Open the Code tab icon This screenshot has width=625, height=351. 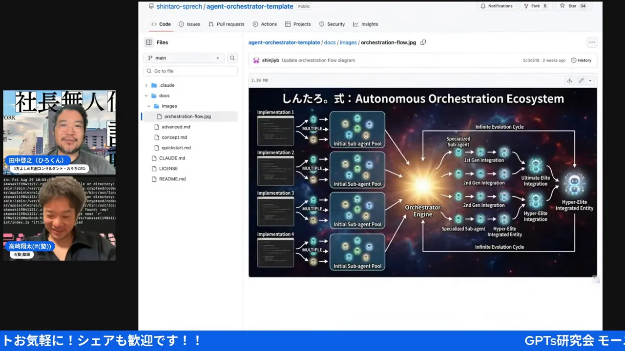point(154,24)
